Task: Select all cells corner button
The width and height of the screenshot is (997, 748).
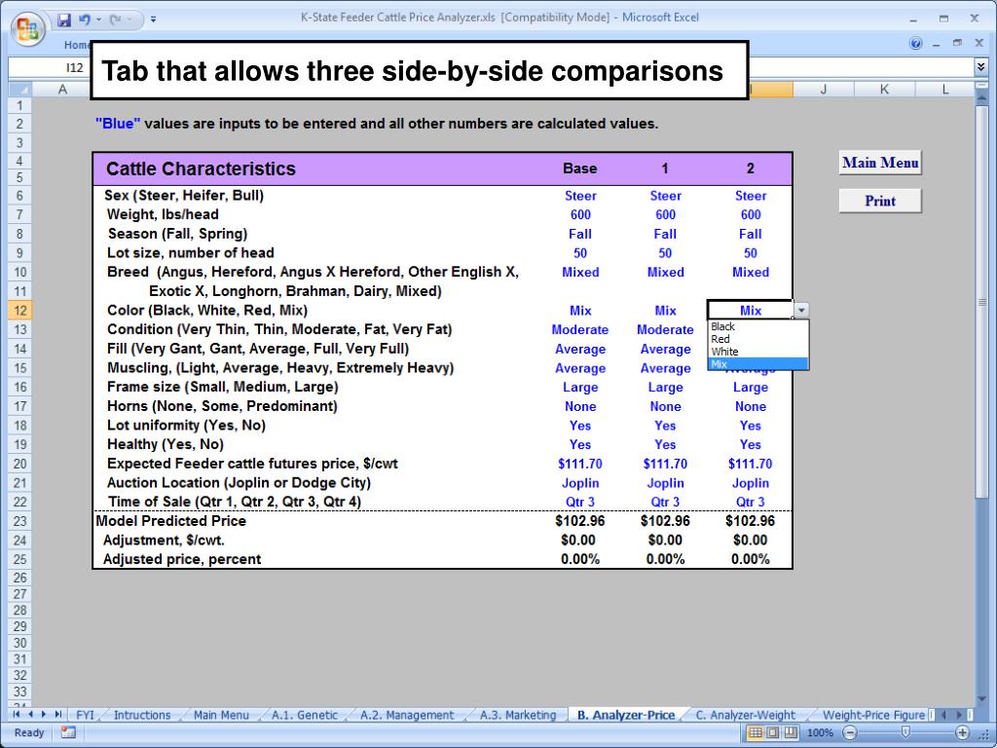Action: (x=19, y=89)
